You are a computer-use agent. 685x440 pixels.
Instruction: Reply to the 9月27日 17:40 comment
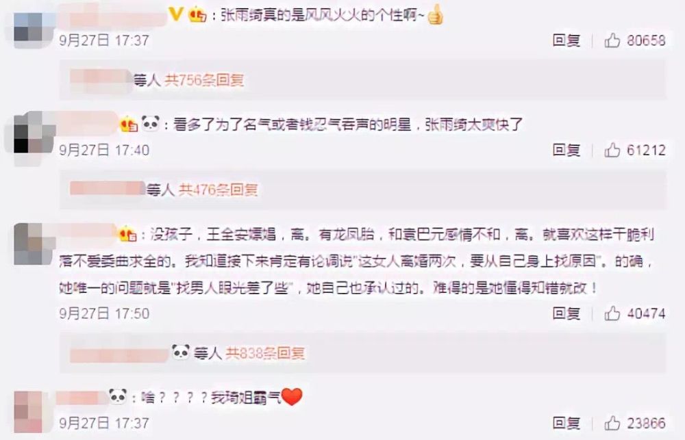(x=566, y=150)
